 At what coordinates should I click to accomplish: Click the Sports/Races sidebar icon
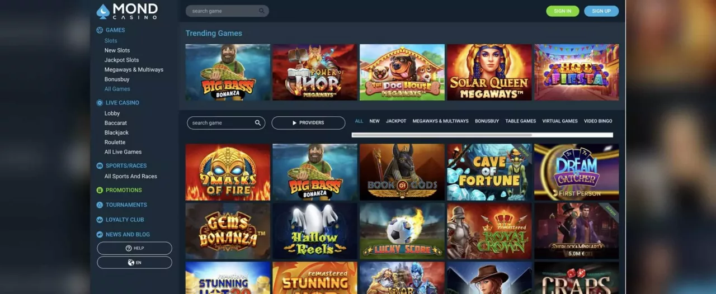(x=100, y=166)
